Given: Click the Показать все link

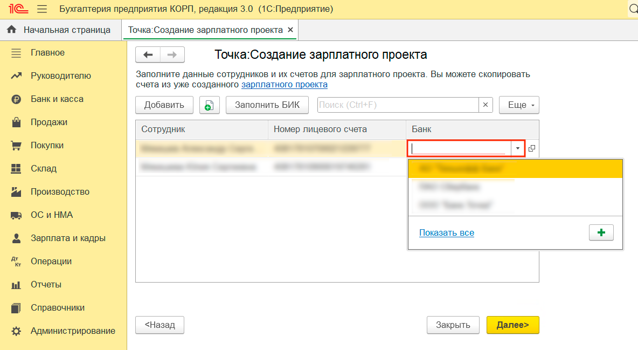Looking at the screenshot, I should 446,233.
